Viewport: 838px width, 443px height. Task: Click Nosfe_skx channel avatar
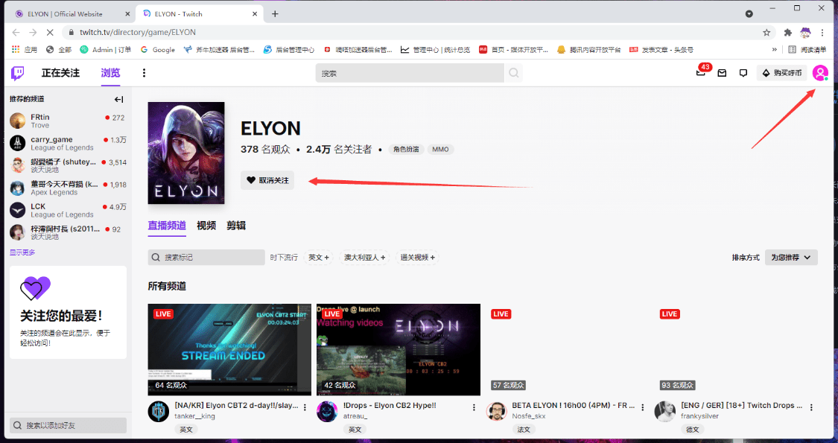point(496,412)
